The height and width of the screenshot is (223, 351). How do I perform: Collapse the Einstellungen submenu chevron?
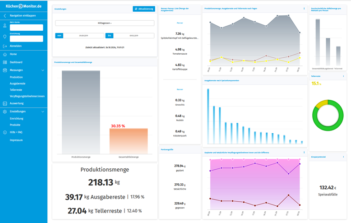coord(42,111)
